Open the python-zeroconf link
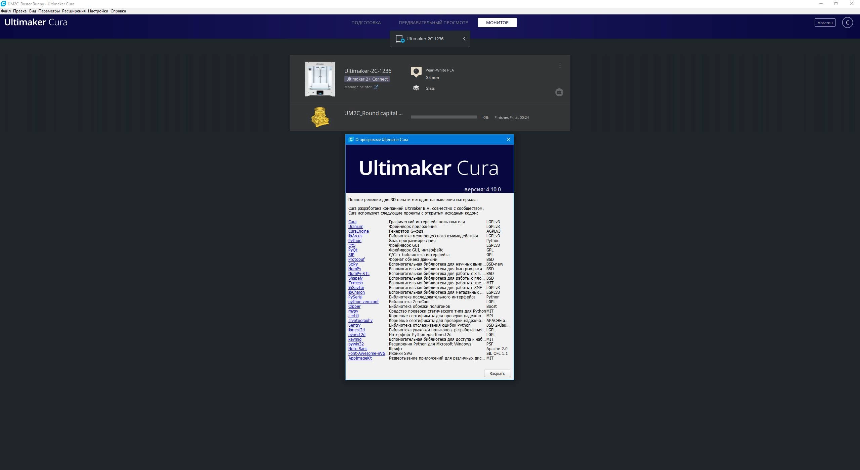 click(363, 302)
